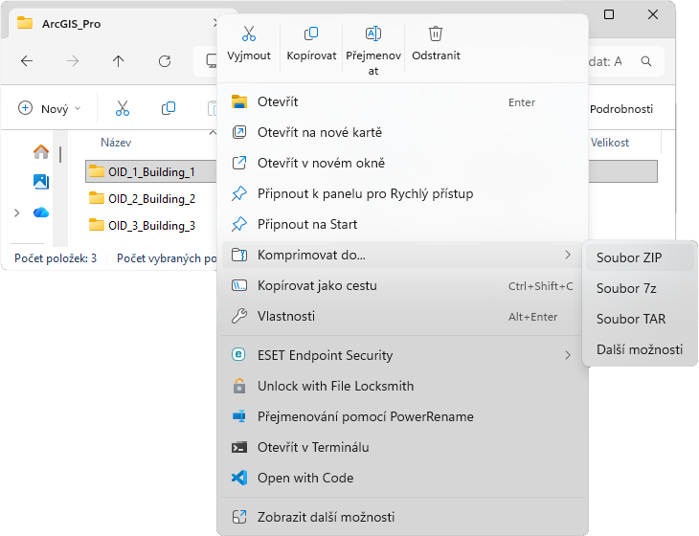Go back with the Explorer back arrow
699x536 pixels.
click(27, 61)
